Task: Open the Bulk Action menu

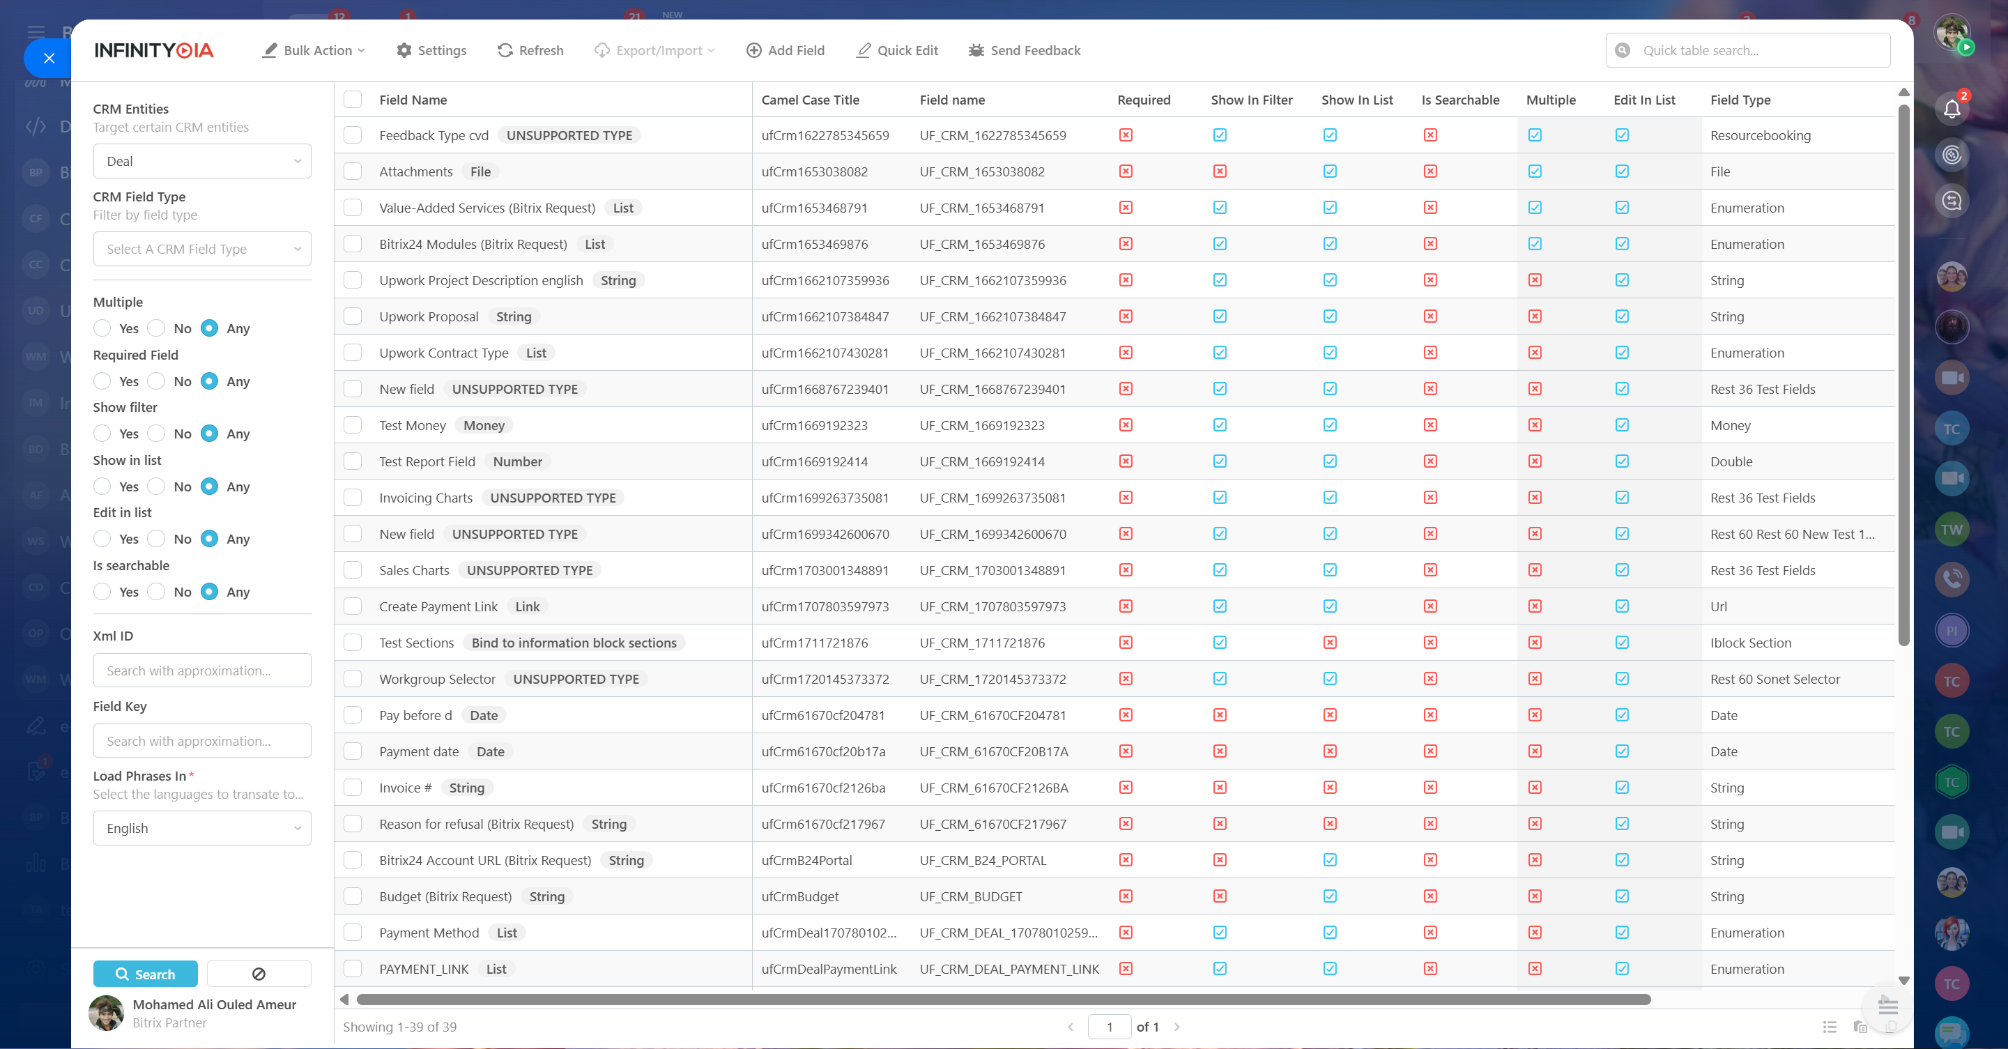Action: (314, 51)
